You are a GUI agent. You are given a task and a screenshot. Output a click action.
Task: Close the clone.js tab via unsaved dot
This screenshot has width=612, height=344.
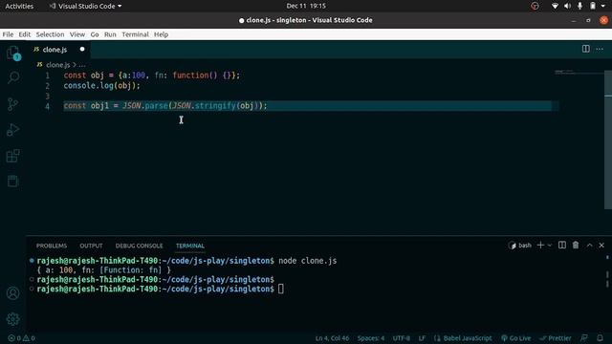tap(82, 49)
